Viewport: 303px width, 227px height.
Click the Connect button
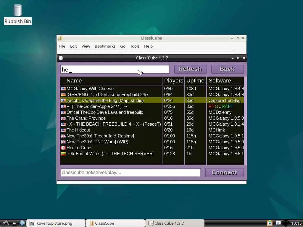[x=224, y=173]
